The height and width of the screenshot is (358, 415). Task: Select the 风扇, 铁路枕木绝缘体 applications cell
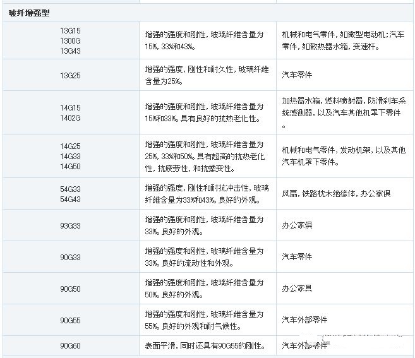[x=336, y=194]
